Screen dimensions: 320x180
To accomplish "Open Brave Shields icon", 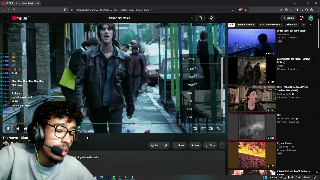I will tap(241, 10).
